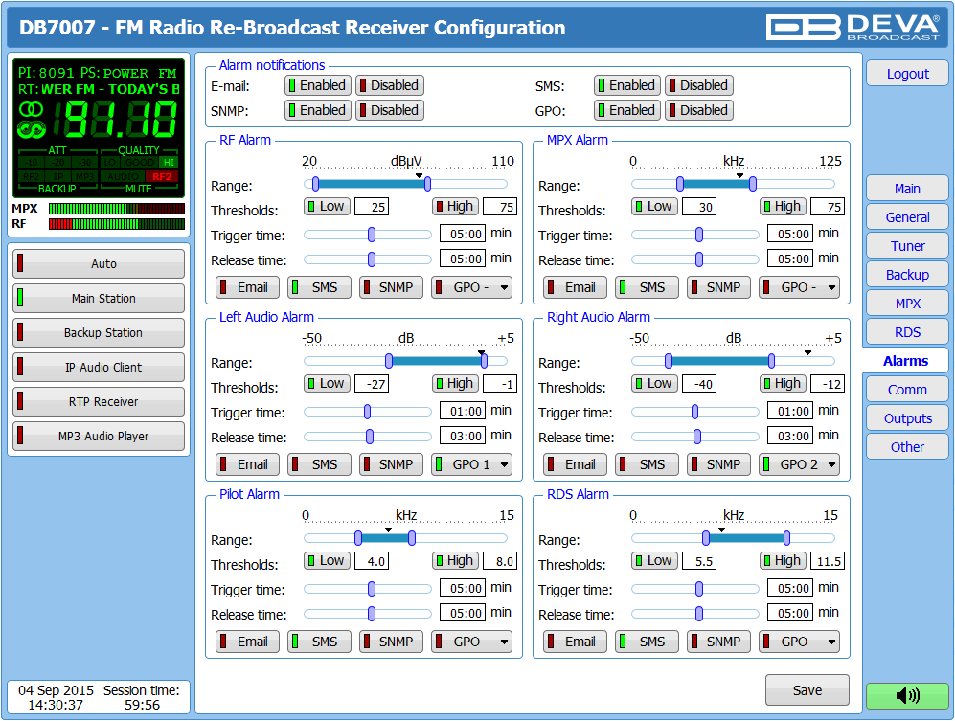955x721 pixels.
Task: Click the Pilot Alarm trigger time slider
Action: [372, 590]
